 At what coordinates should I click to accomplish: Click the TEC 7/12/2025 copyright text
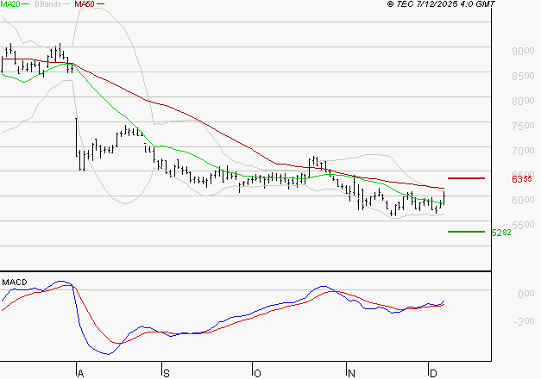pyautogui.click(x=441, y=4)
